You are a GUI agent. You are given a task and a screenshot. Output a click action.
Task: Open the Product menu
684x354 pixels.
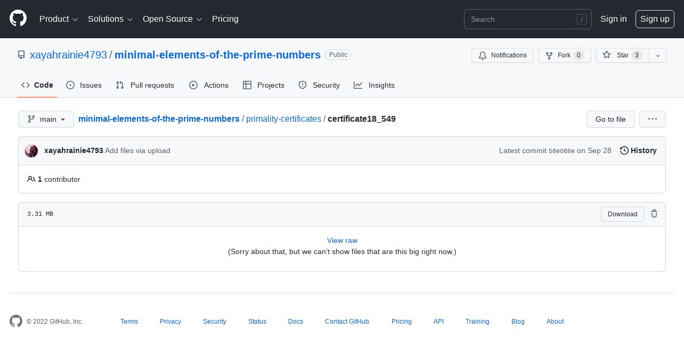pos(59,19)
